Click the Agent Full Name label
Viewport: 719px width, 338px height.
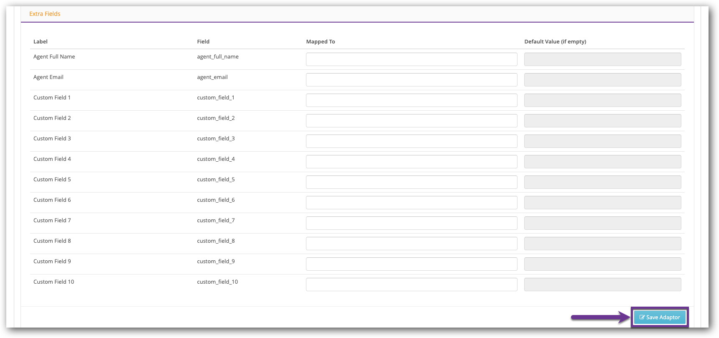click(54, 56)
